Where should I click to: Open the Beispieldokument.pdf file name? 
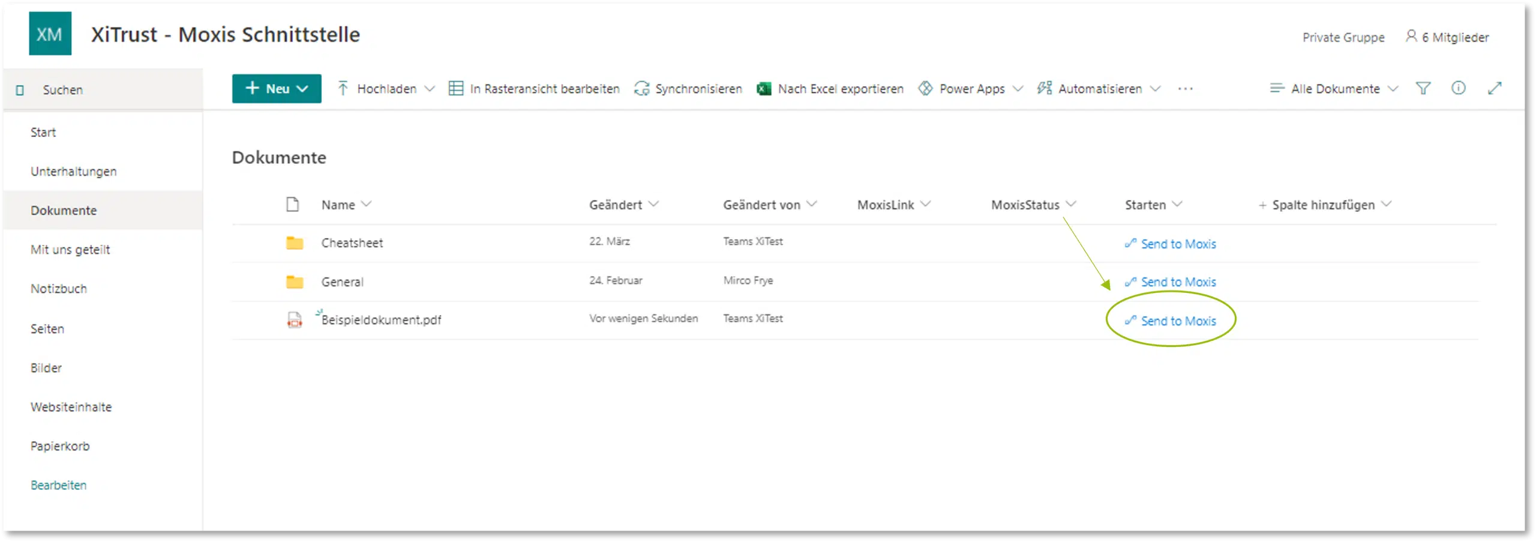tap(382, 320)
